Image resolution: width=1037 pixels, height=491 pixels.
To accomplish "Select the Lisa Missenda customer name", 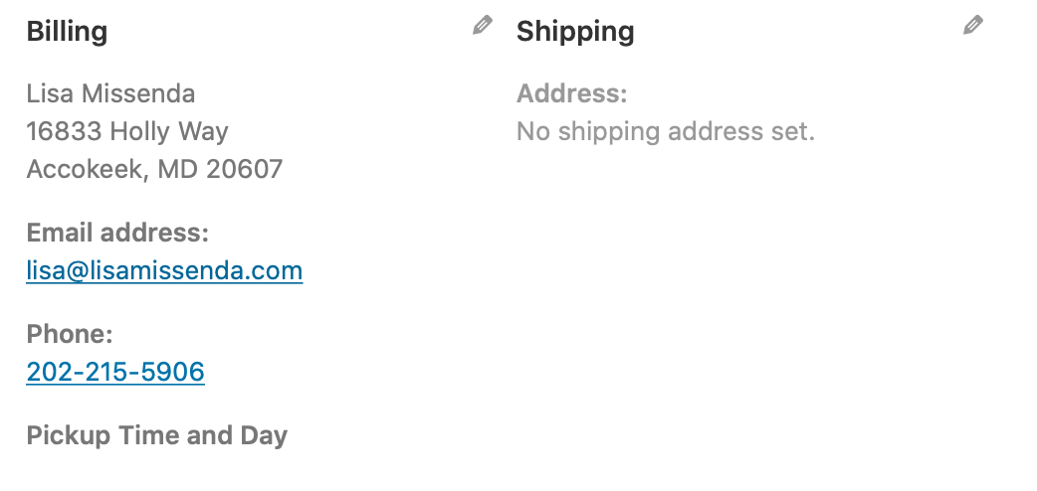I will click(110, 93).
